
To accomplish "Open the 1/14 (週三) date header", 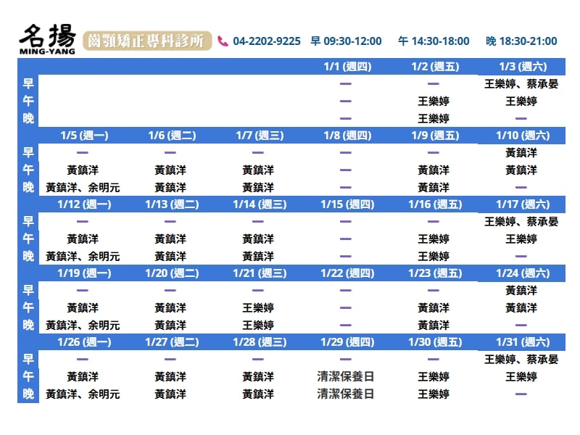I will tap(258, 204).
